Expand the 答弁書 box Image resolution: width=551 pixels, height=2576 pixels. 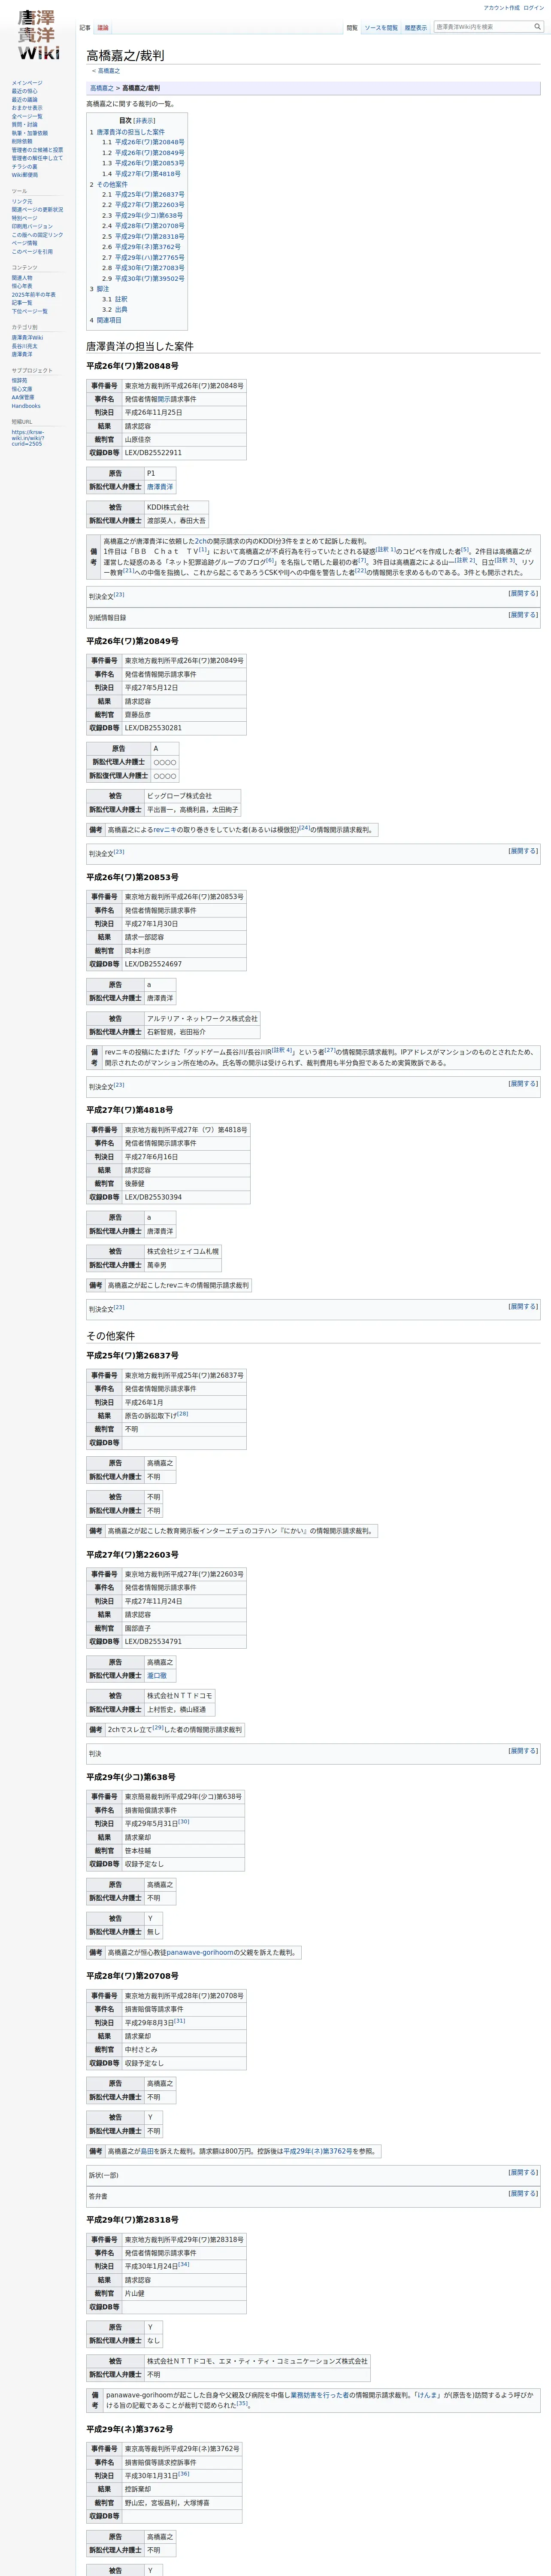coord(523,2193)
